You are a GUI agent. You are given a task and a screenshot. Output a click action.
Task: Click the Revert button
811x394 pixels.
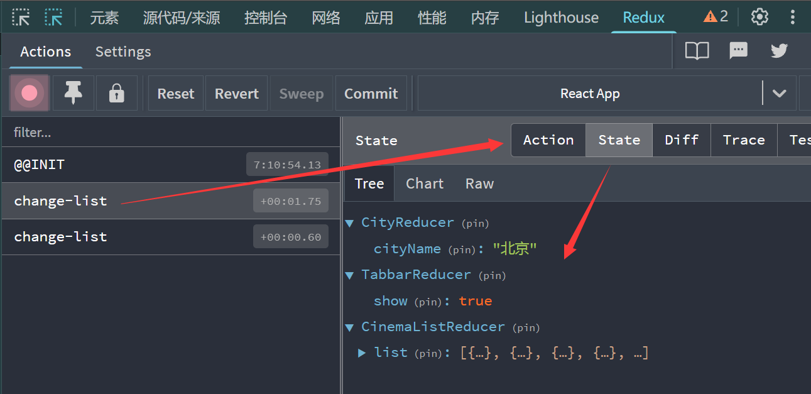(x=236, y=94)
